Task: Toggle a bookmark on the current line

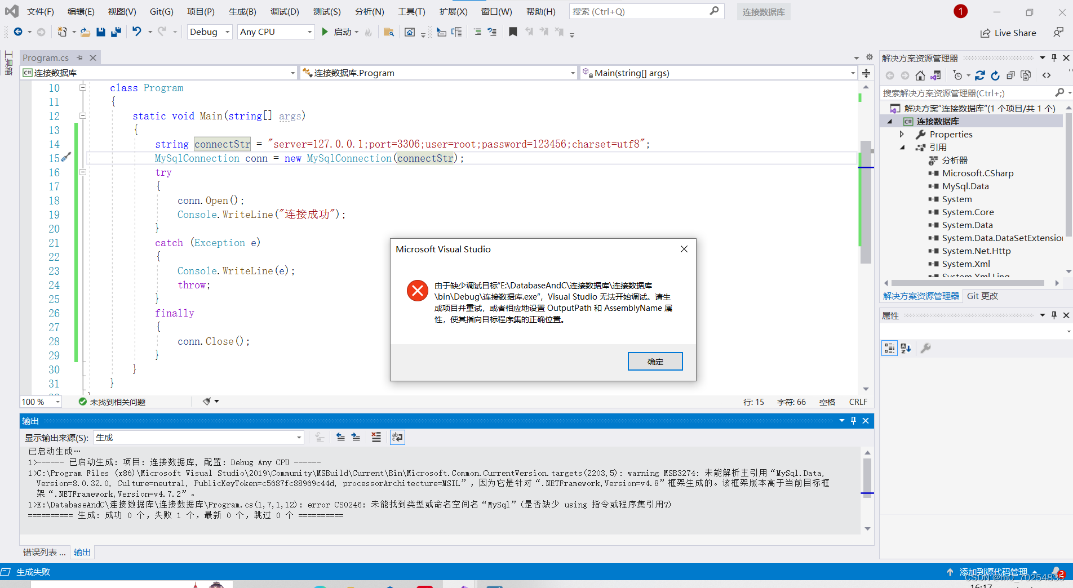Action: coord(513,32)
